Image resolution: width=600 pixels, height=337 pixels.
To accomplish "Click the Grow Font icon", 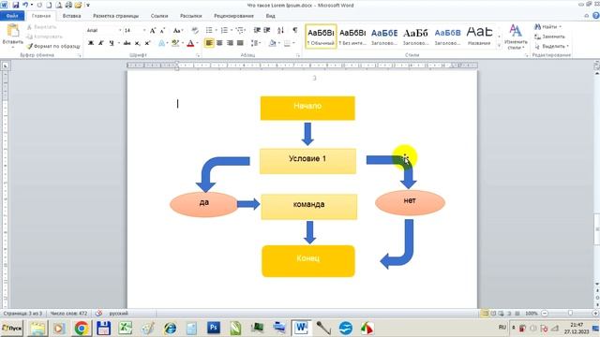I will pos(153,30).
